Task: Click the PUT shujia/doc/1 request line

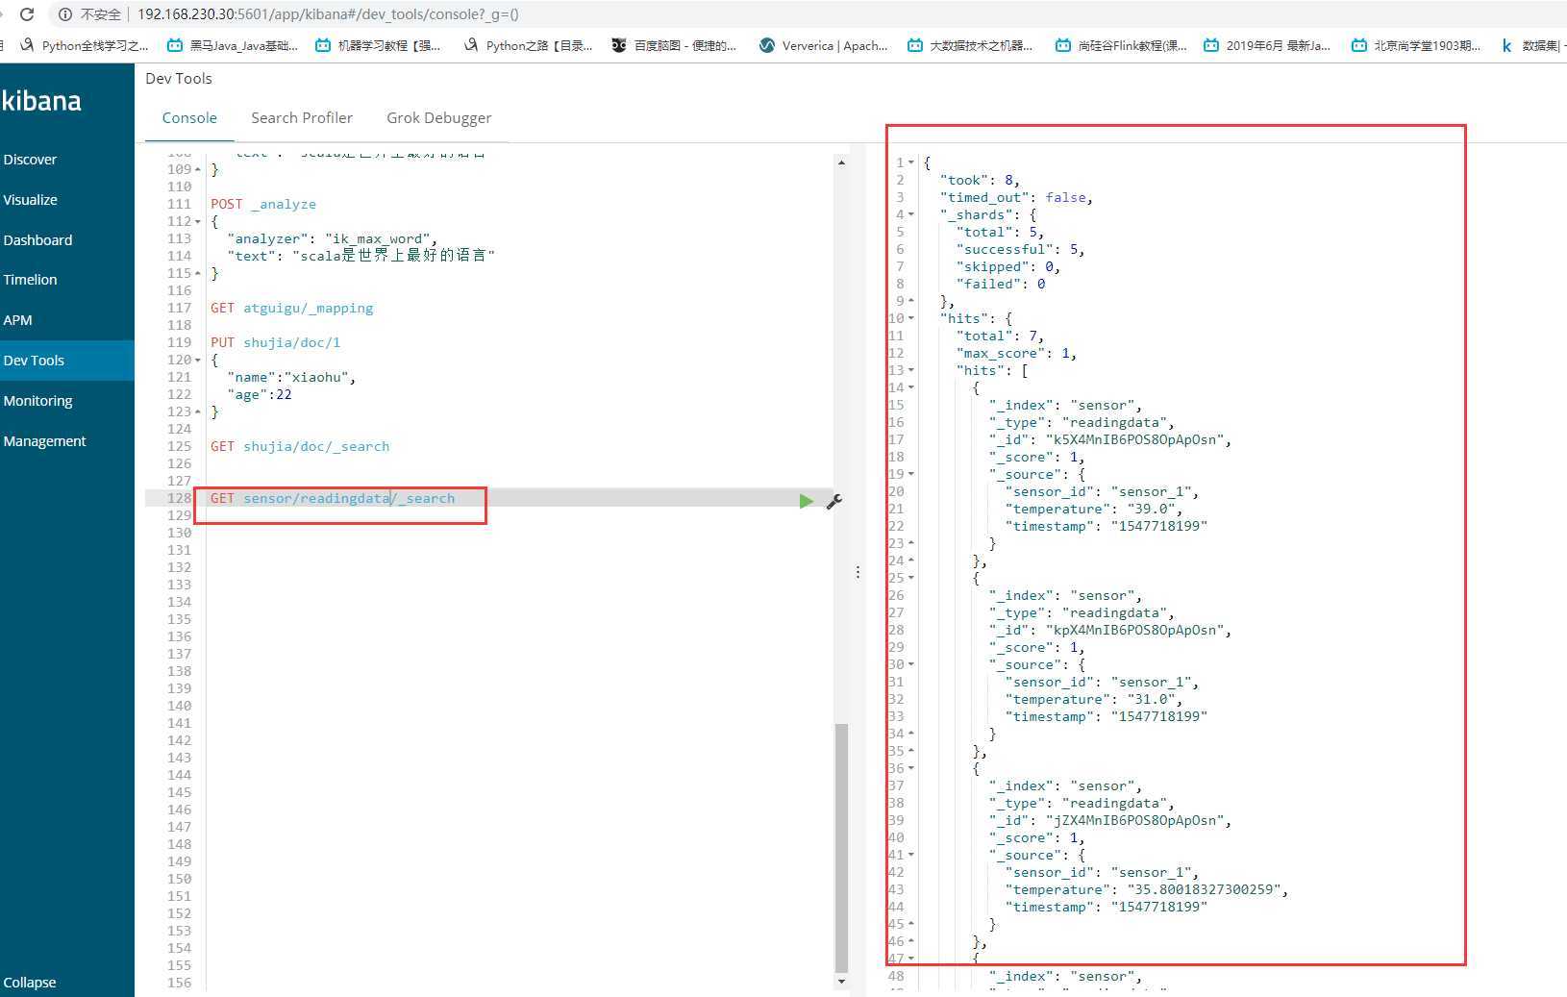Action: [x=276, y=342]
